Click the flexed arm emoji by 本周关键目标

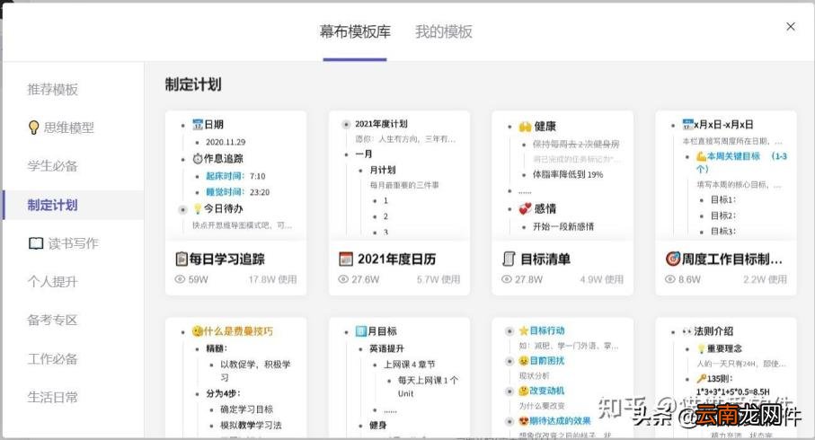coord(701,156)
